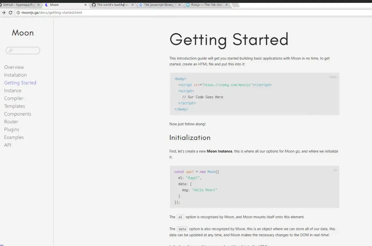Click the browser reload icon

point(11,13)
